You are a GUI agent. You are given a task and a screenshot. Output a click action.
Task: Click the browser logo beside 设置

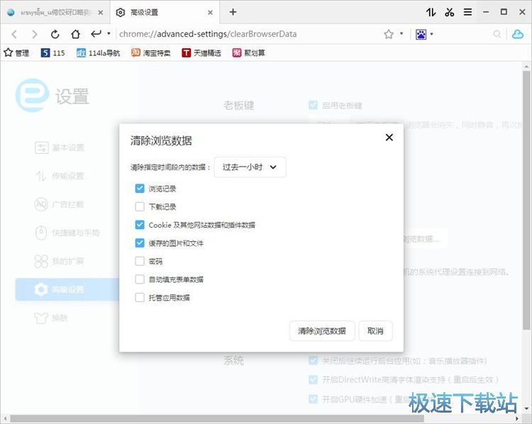point(32,96)
